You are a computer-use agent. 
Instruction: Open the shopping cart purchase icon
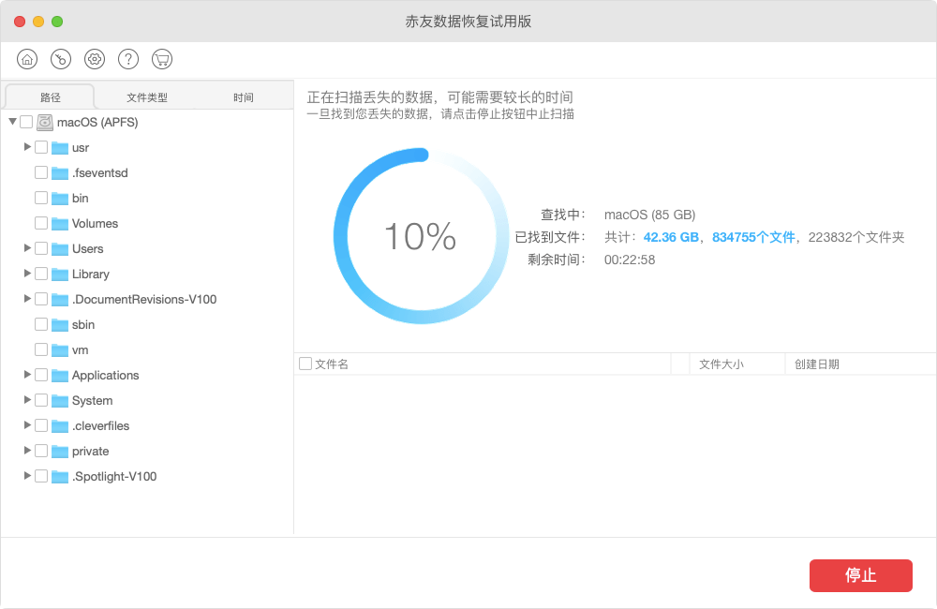point(162,59)
